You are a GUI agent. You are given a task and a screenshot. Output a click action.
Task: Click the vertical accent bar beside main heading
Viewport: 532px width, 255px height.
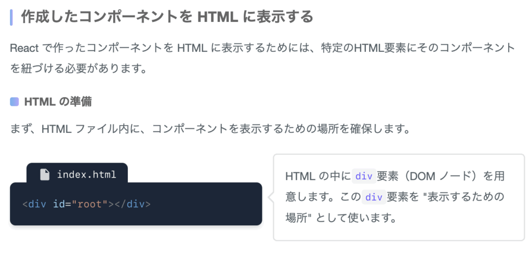[11, 18]
